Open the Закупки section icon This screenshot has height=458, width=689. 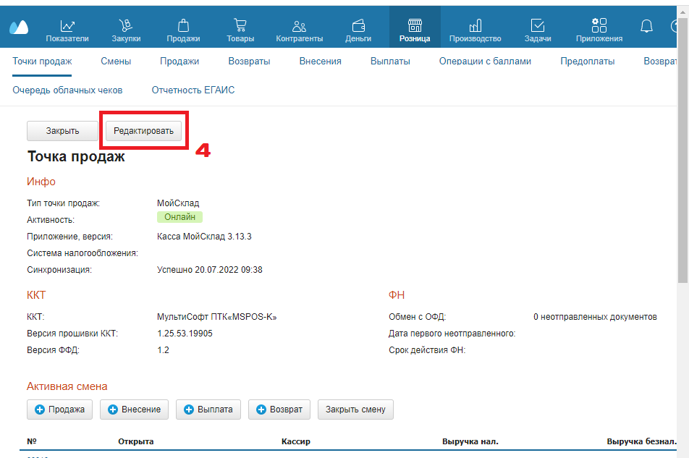click(126, 27)
